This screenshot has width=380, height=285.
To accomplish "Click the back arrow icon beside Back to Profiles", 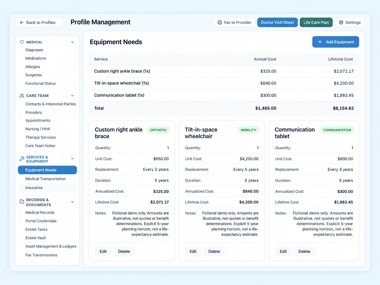I will tap(22, 23).
